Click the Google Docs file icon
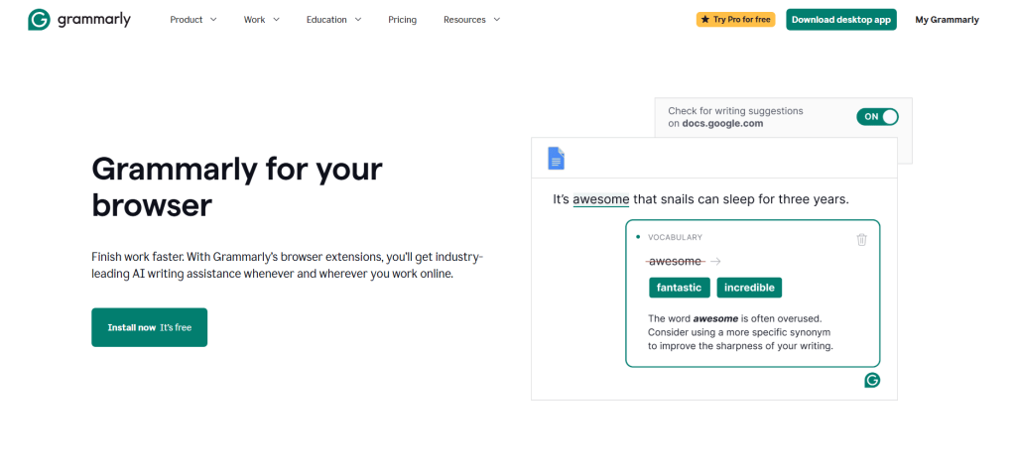Image resolution: width=1016 pixels, height=473 pixels. (556, 158)
